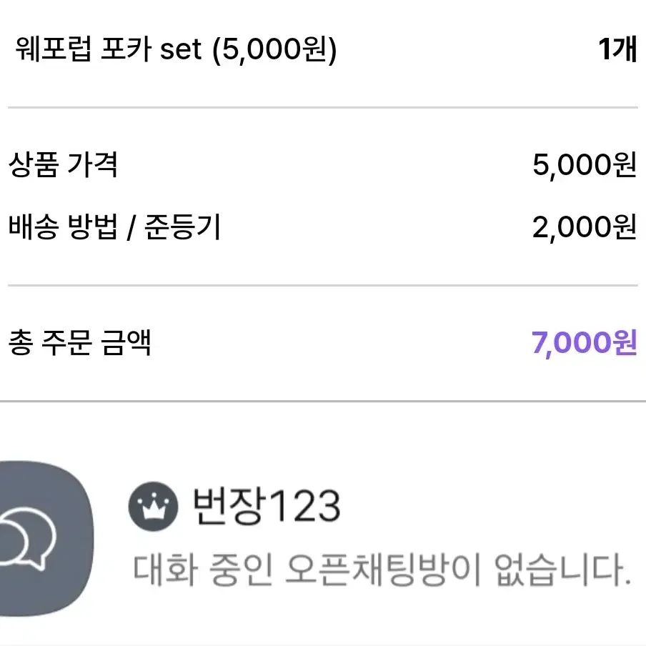Select the 배송 방법 / 준등기 row

(x=323, y=227)
